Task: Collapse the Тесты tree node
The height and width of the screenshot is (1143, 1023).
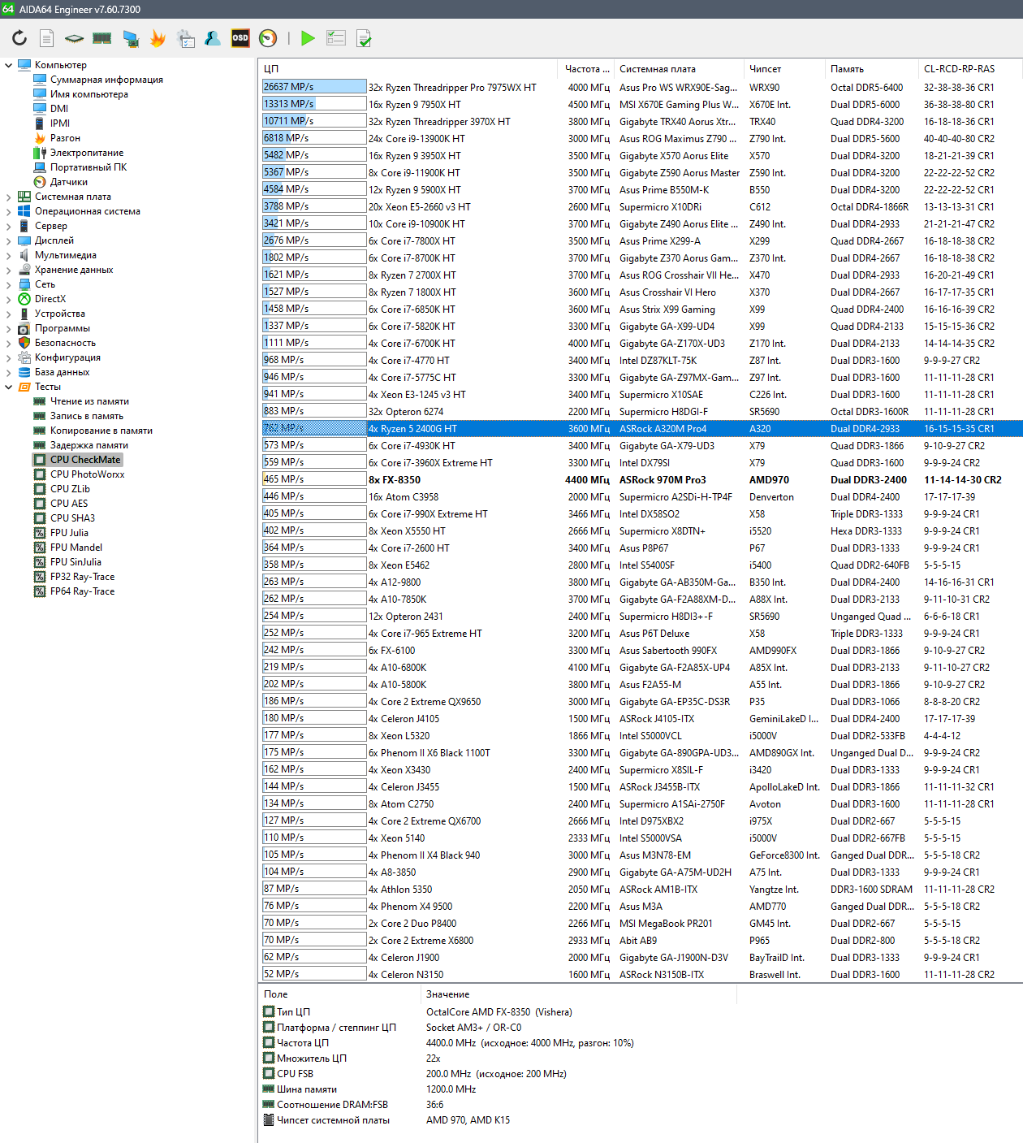Action: [8, 387]
